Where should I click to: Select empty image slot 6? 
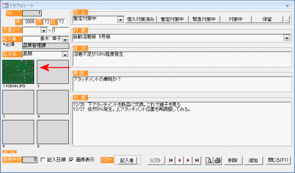pyautogui.click(x=53, y=132)
